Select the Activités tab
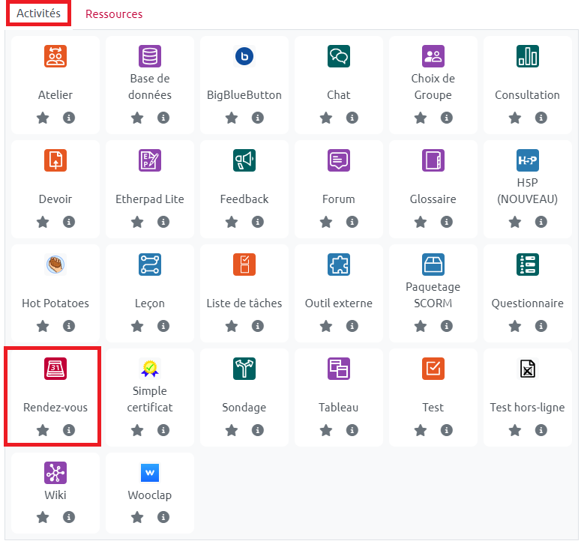The width and height of the screenshot is (584, 544). 39,14
